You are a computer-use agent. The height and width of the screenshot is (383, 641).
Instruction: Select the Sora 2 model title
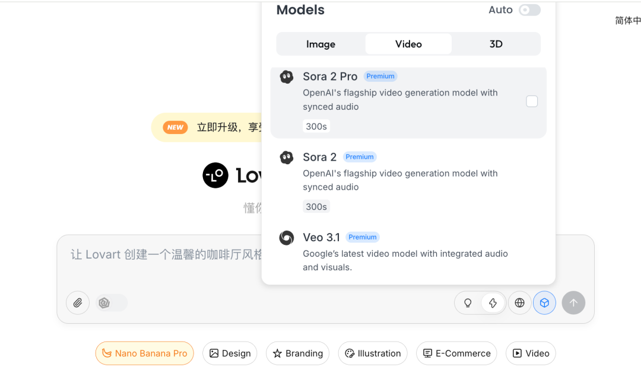320,157
